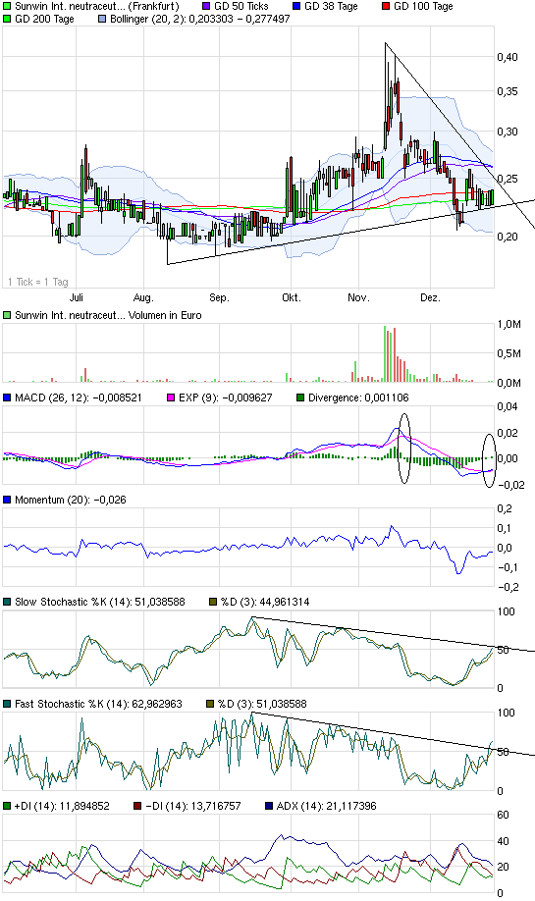Click the '0,25' price axis label

click(508, 179)
